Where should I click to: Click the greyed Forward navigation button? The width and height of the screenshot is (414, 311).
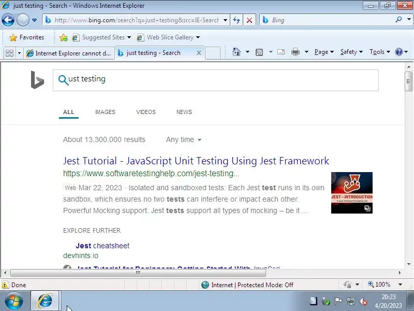coord(23,20)
